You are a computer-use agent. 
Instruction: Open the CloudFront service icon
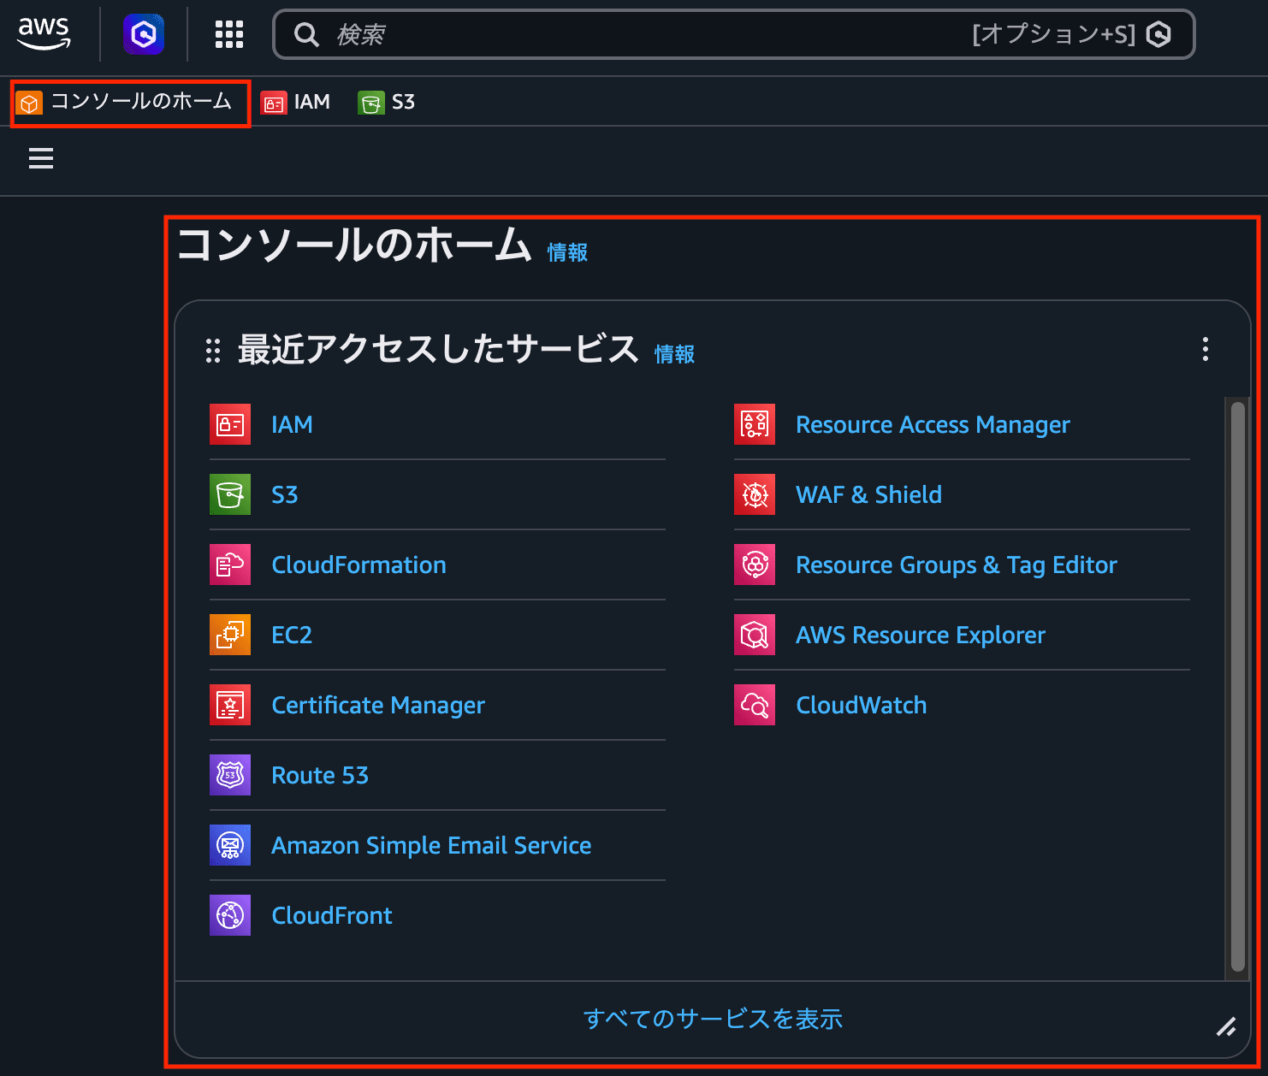point(229,915)
